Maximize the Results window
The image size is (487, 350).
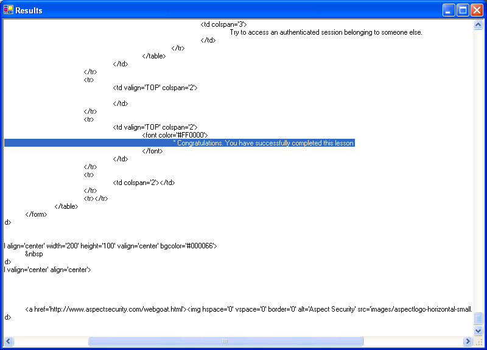463,10
